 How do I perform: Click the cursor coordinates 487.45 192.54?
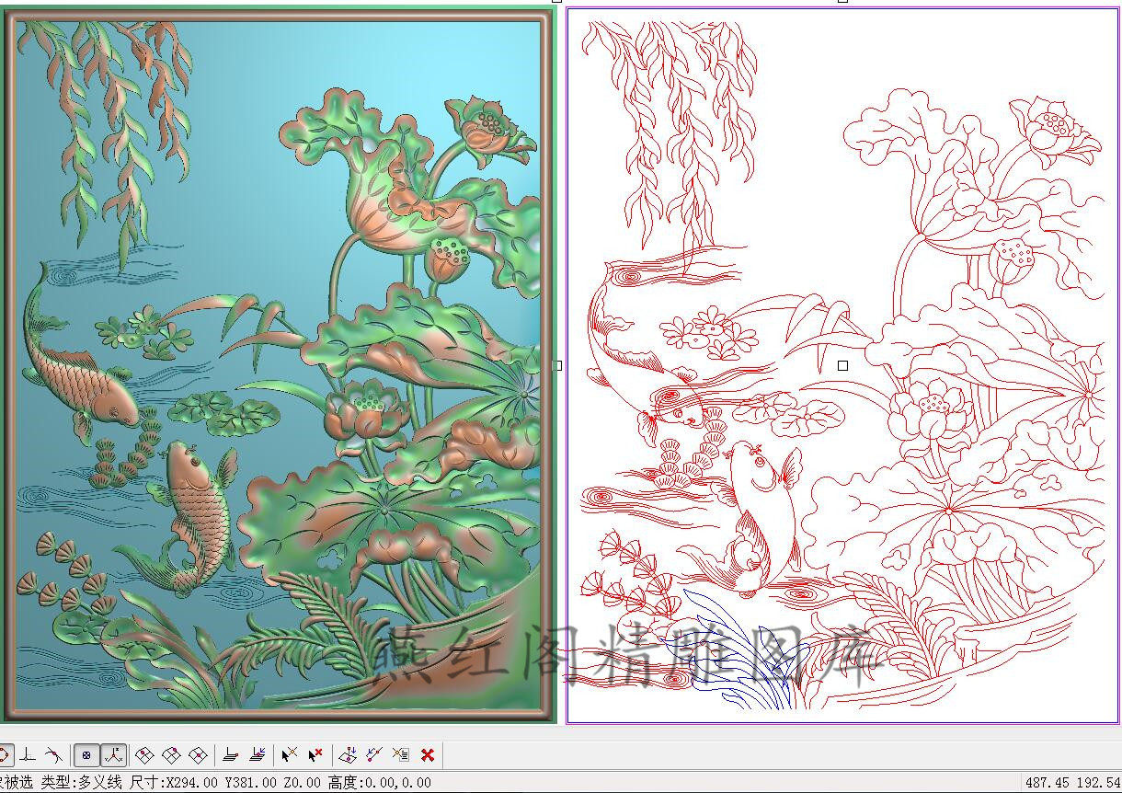coord(1072,783)
